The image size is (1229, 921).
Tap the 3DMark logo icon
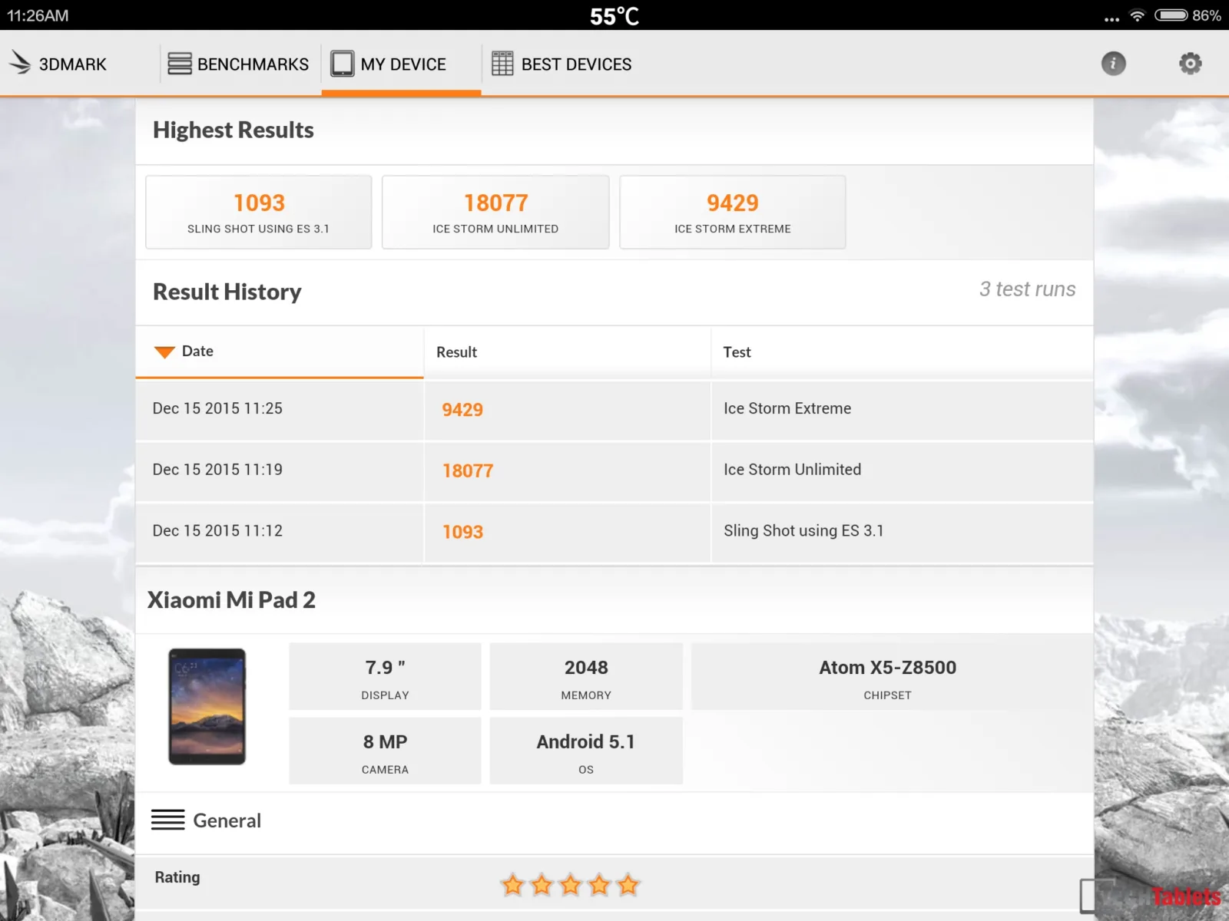(20, 63)
